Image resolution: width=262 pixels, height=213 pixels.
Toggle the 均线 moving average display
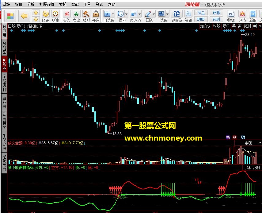click(217, 26)
